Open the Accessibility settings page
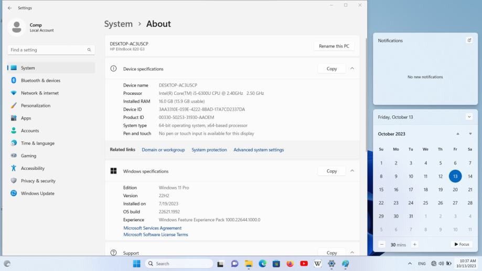 coord(33,168)
